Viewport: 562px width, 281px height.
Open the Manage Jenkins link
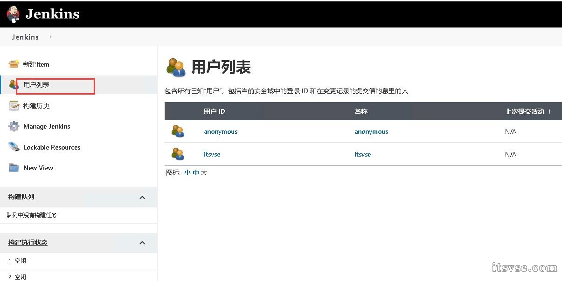[x=47, y=126]
